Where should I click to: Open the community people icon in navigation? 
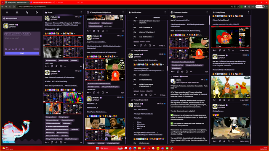[x=17, y=13]
